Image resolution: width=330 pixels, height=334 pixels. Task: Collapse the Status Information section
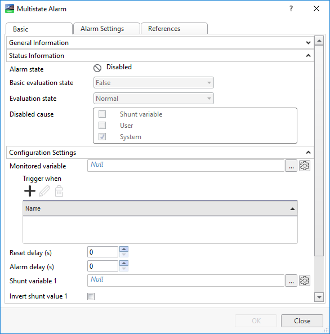160,56
